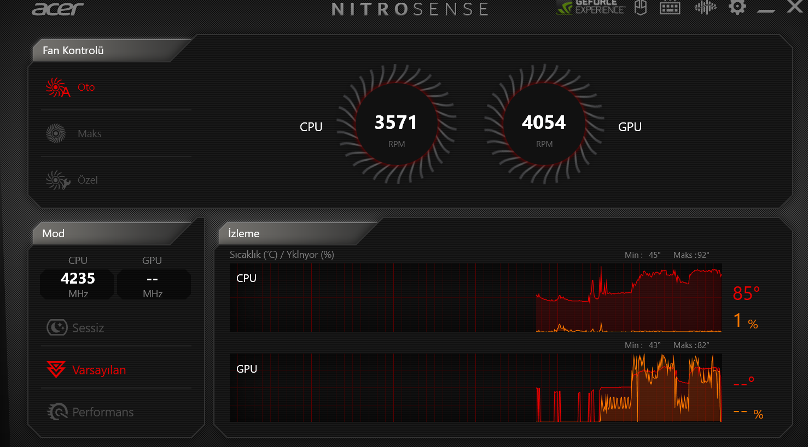Minimize the NitroSense window
The image size is (808, 447).
tap(766, 10)
